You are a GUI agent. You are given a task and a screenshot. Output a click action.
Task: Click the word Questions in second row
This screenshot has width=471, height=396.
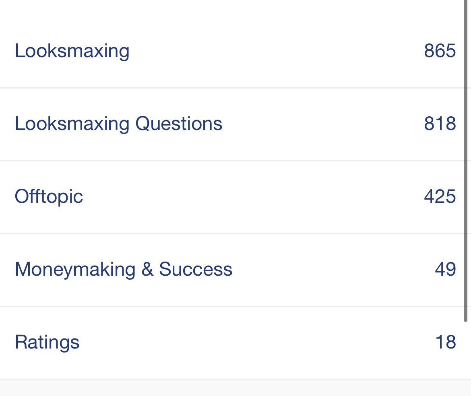[179, 124]
